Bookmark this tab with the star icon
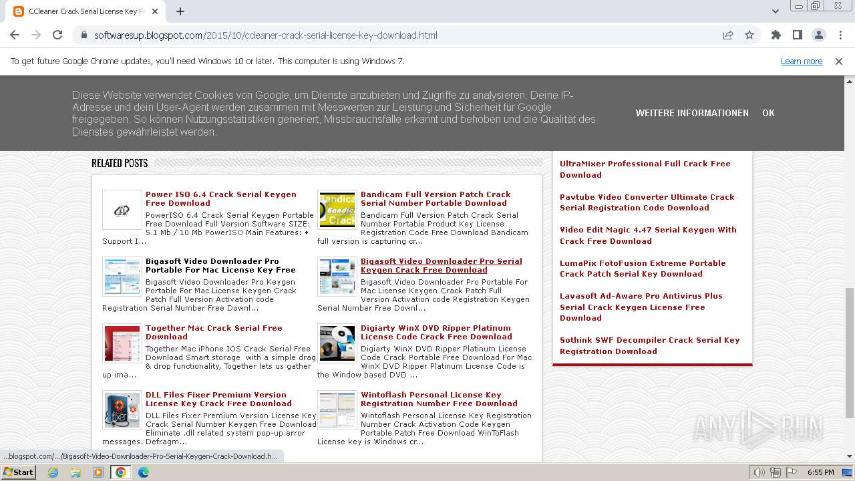Image resolution: width=855 pixels, height=481 pixels. [749, 35]
